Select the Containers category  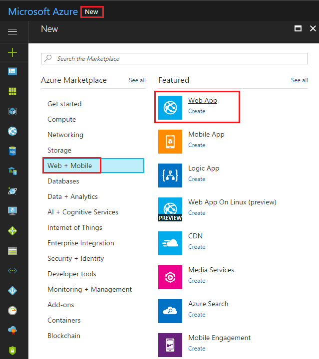pos(64,320)
